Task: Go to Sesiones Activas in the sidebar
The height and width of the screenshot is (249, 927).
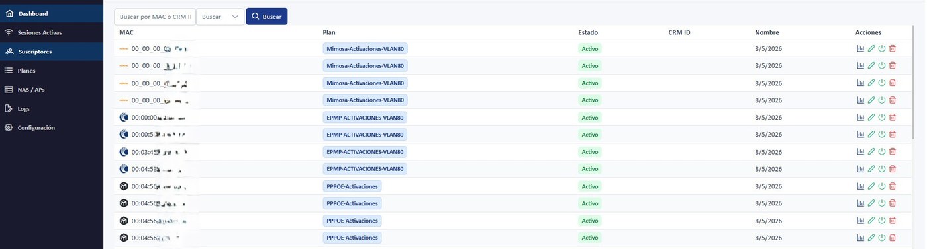Action: coord(52,32)
